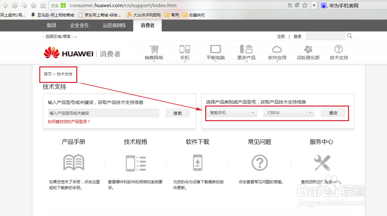Click the browser back arrow
Viewport: 387px width, 216px height.
[5, 5]
